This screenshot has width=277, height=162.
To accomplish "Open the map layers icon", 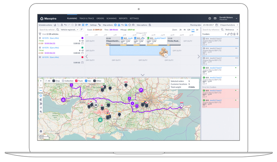I will [x=41, y=131].
